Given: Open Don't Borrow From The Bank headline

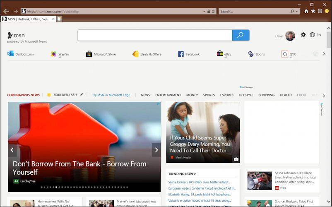Looking at the screenshot, I should [x=79, y=168].
